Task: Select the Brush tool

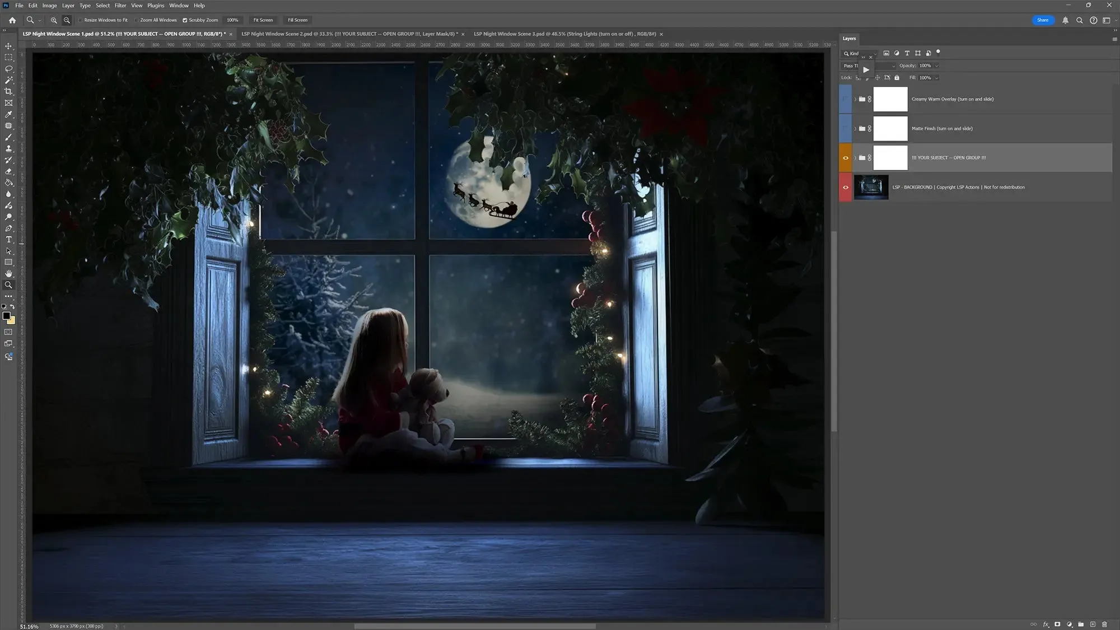Action: point(8,137)
